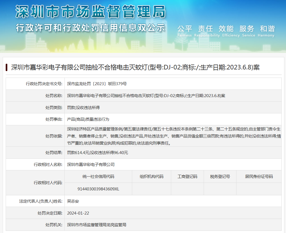Click the 处罚决定日期 row label
The image size is (286, 233).
coord(50,213)
